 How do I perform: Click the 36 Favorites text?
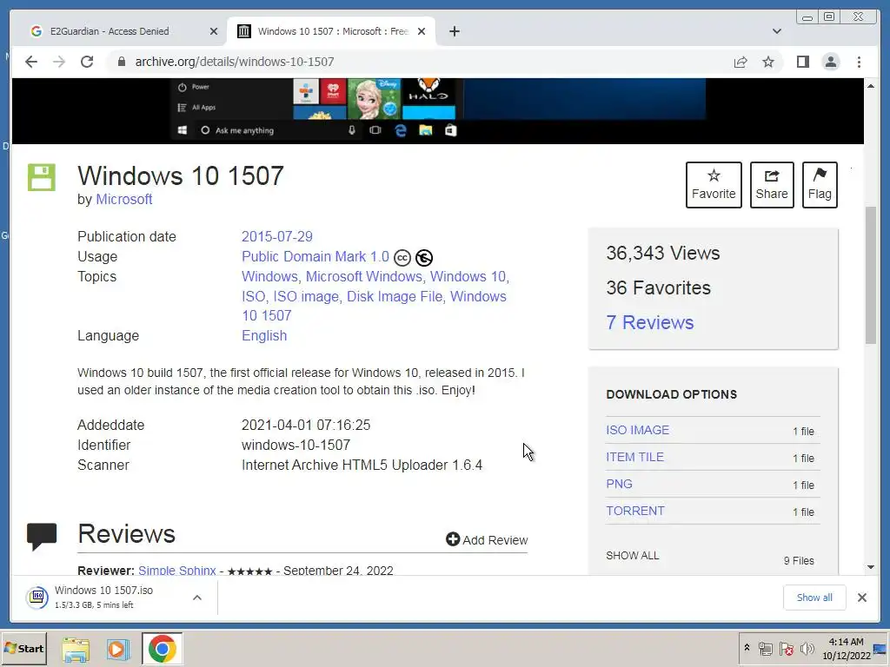[x=658, y=287]
